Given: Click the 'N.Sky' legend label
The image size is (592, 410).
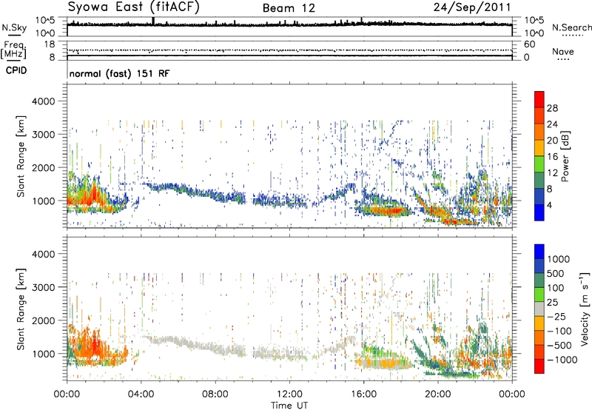Looking at the screenshot, I should (x=14, y=27).
